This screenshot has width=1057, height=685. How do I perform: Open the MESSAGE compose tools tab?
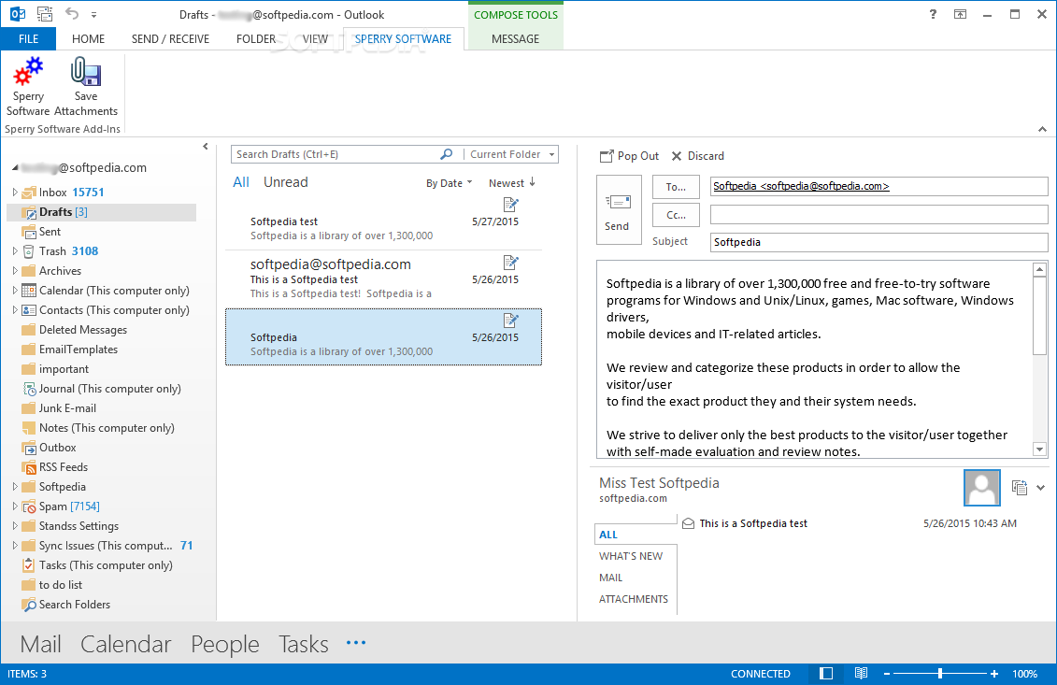click(516, 38)
